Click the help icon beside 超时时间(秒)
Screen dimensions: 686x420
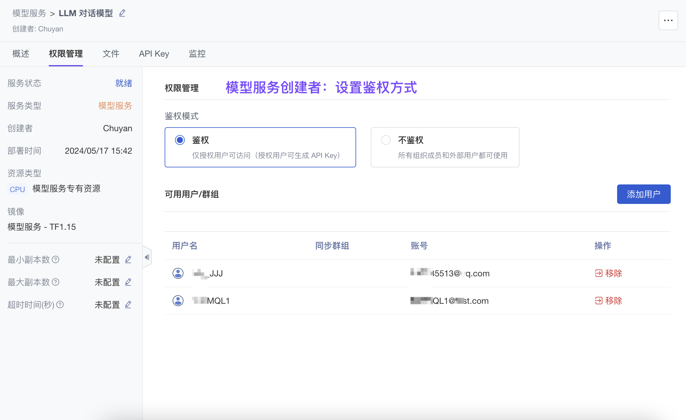point(60,305)
